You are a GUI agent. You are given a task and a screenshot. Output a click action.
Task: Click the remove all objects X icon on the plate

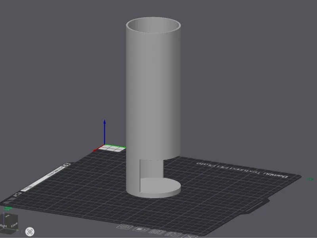pyautogui.click(x=190, y=236)
